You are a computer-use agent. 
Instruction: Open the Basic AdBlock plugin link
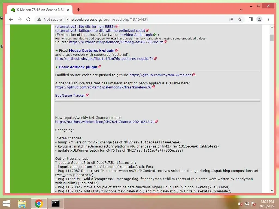pos(78,67)
